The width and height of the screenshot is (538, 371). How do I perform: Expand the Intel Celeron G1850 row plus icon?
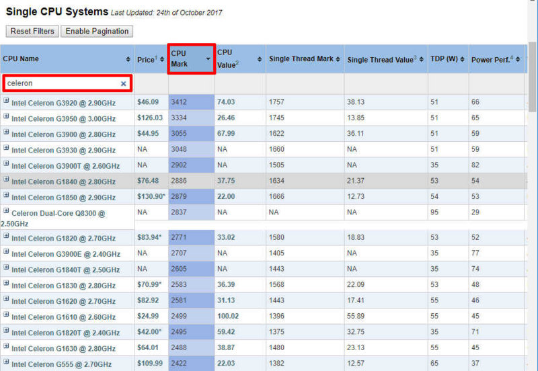[6, 195]
